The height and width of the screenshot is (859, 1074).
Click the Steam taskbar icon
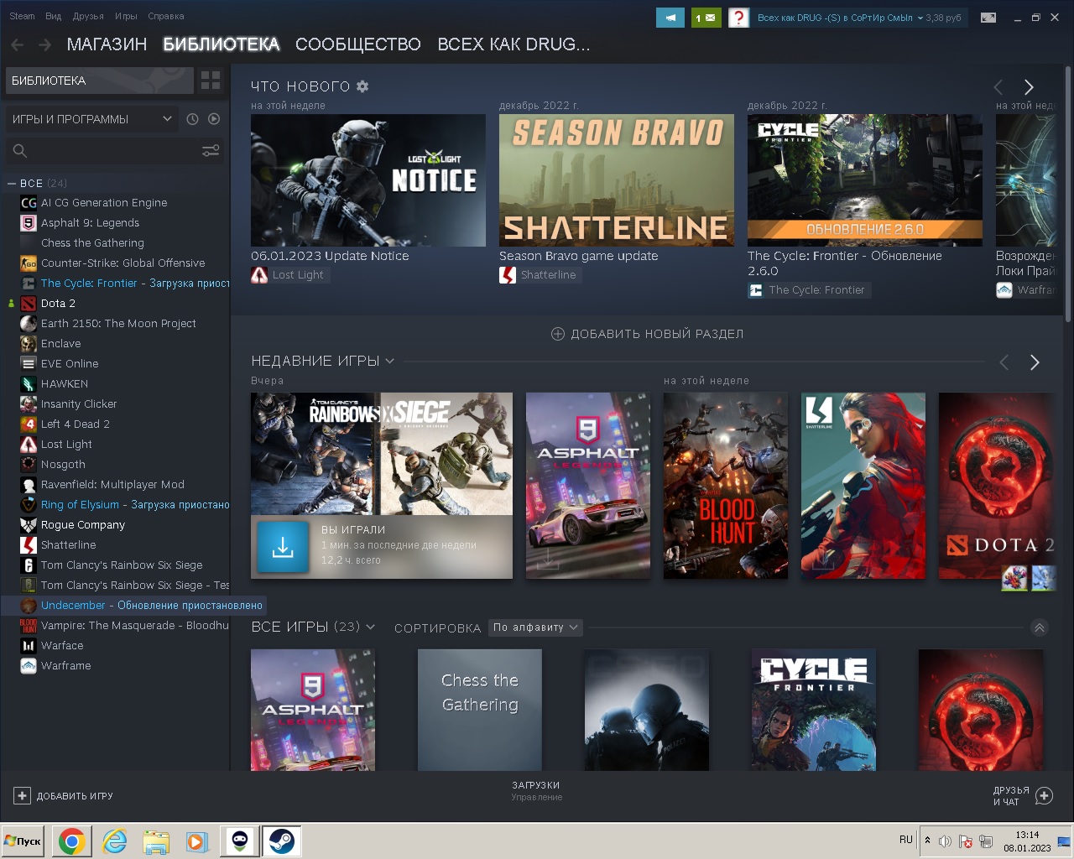tap(281, 841)
